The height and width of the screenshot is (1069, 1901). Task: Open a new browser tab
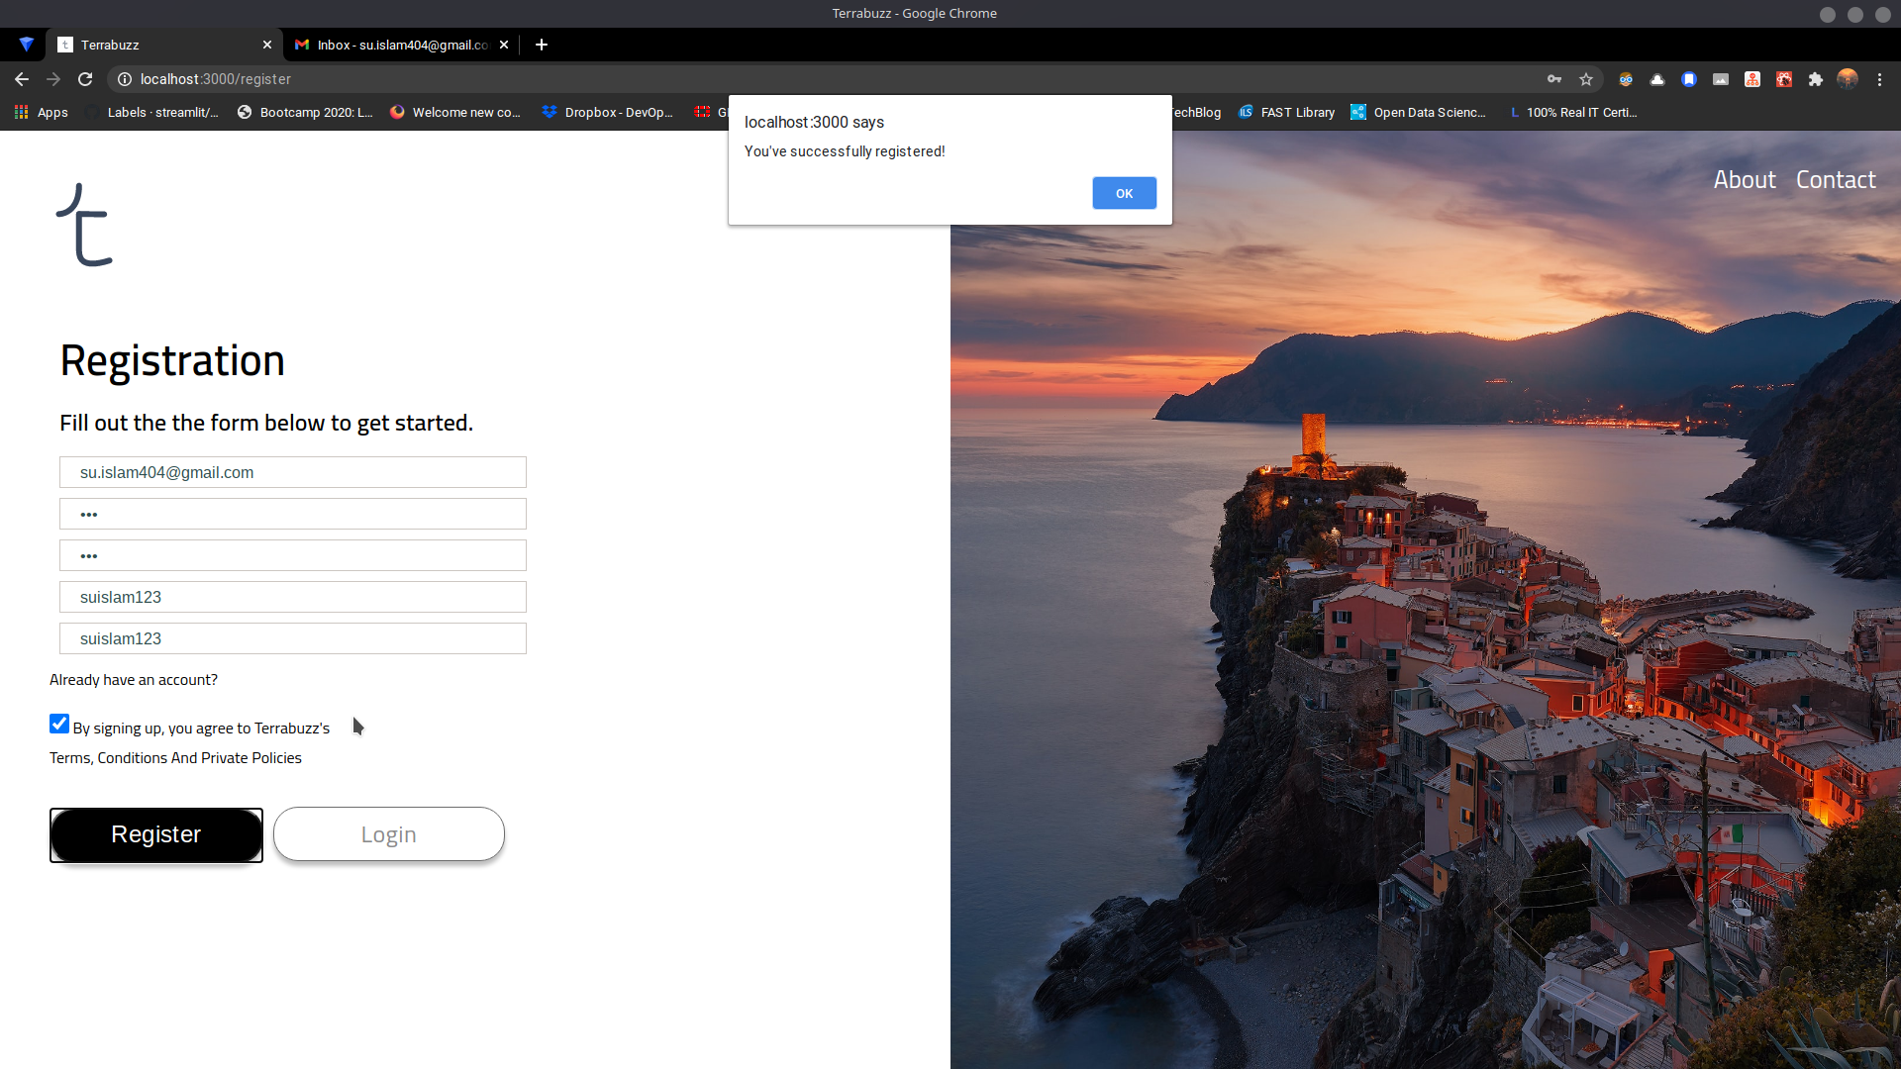pyautogui.click(x=541, y=45)
